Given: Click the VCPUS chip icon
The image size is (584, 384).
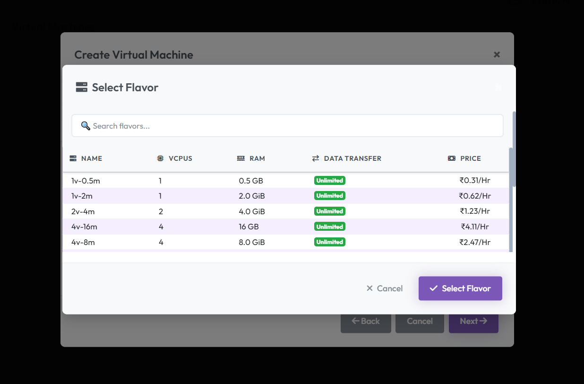Looking at the screenshot, I should [161, 158].
